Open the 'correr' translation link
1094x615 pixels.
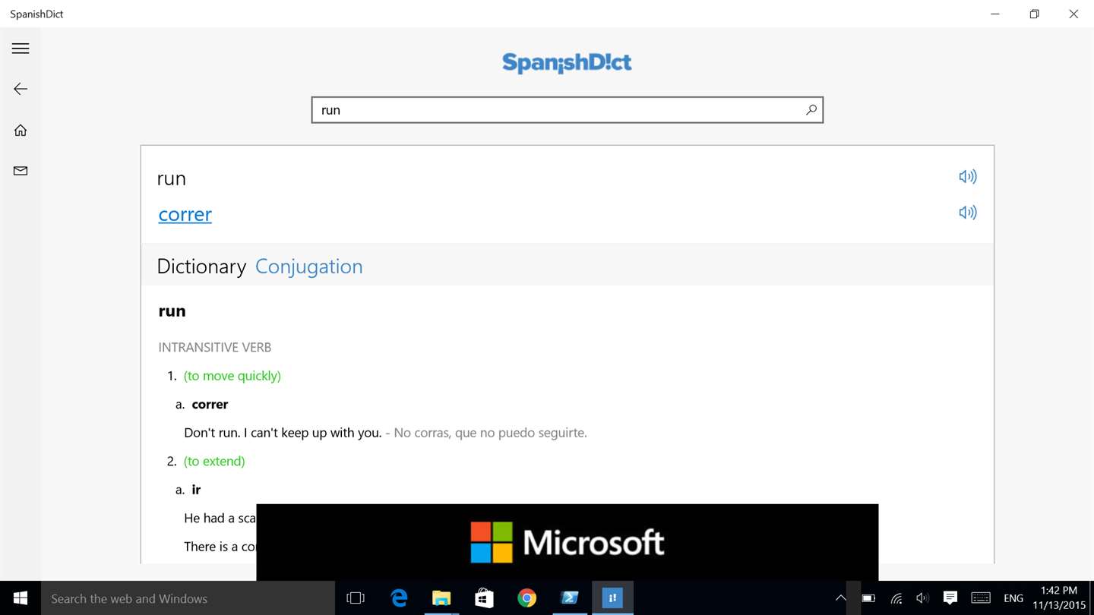pyautogui.click(x=185, y=215)
